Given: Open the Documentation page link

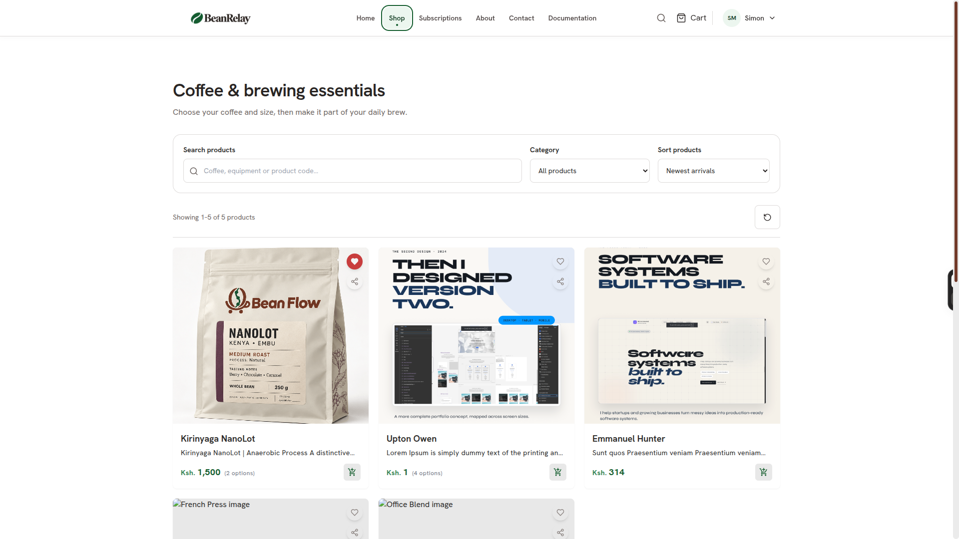Looking at the screenshot, I should pyautogui.click(x=572, y=18).
